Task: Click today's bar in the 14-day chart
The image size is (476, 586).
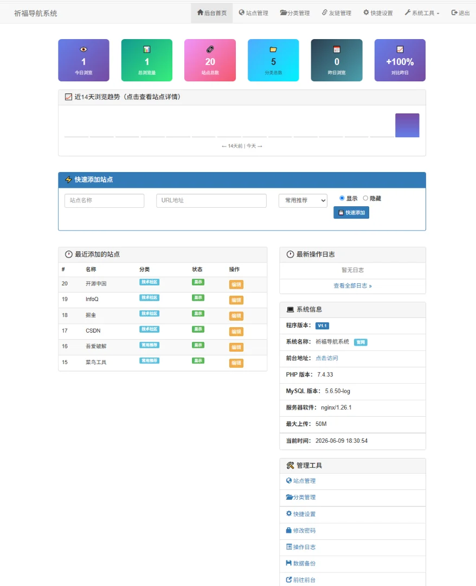Action: (407, 125)
